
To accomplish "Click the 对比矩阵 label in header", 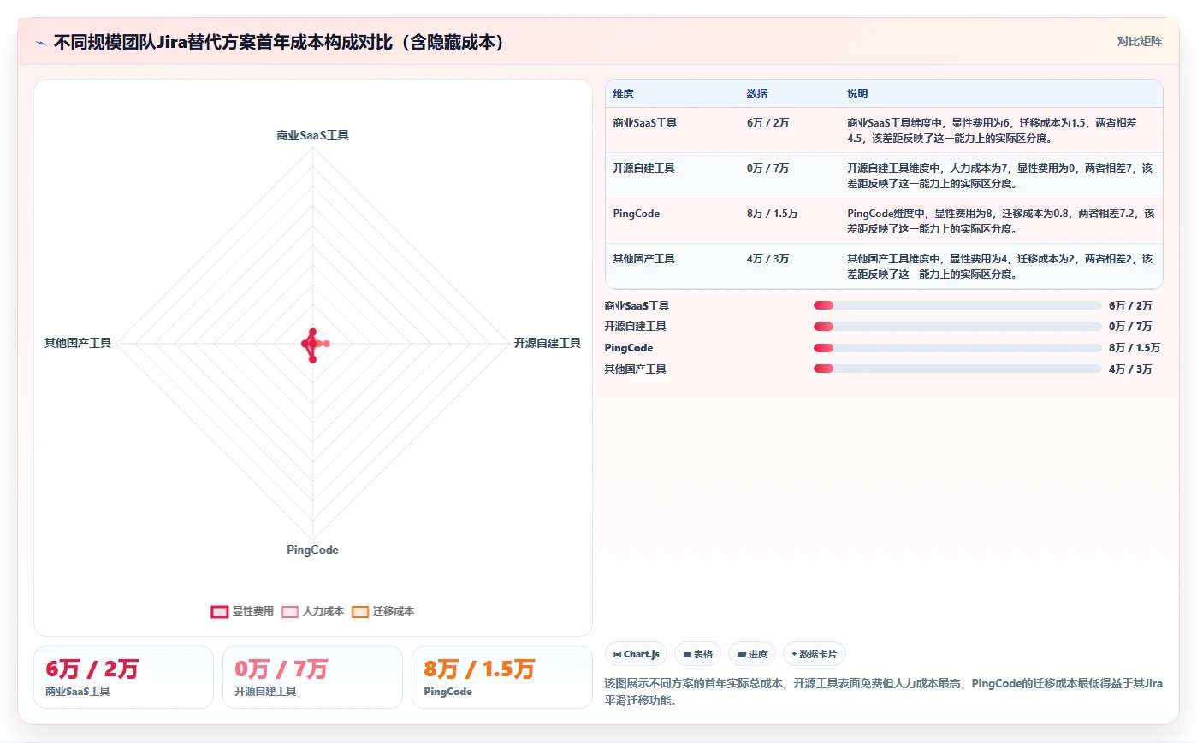I will pos(1140,41).
